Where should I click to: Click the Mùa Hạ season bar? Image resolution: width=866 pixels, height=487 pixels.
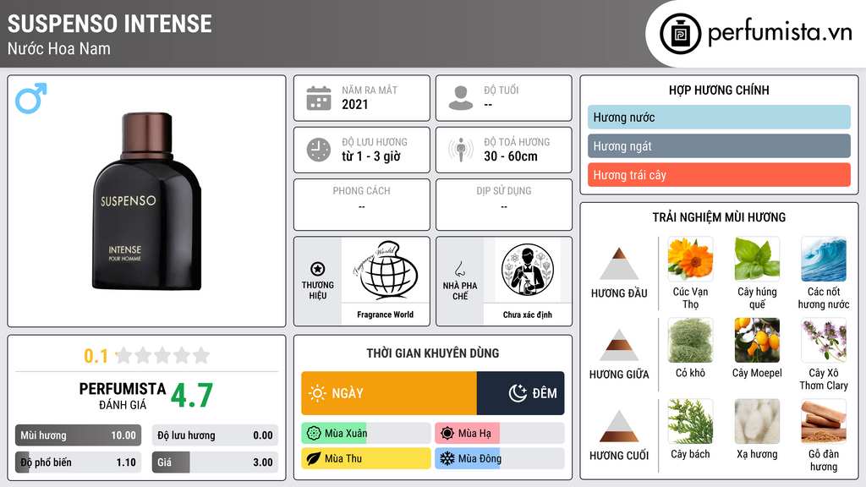[x=499, y=434]
